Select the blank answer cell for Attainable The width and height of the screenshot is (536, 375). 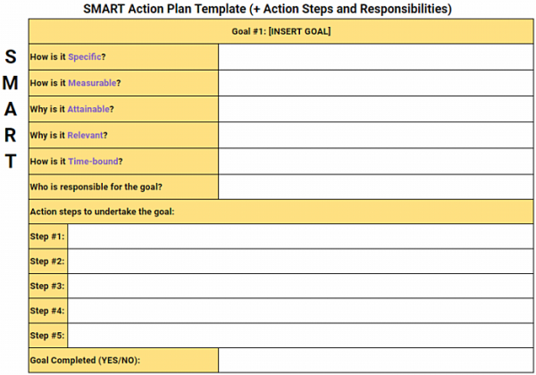click(x=375, y=109)
